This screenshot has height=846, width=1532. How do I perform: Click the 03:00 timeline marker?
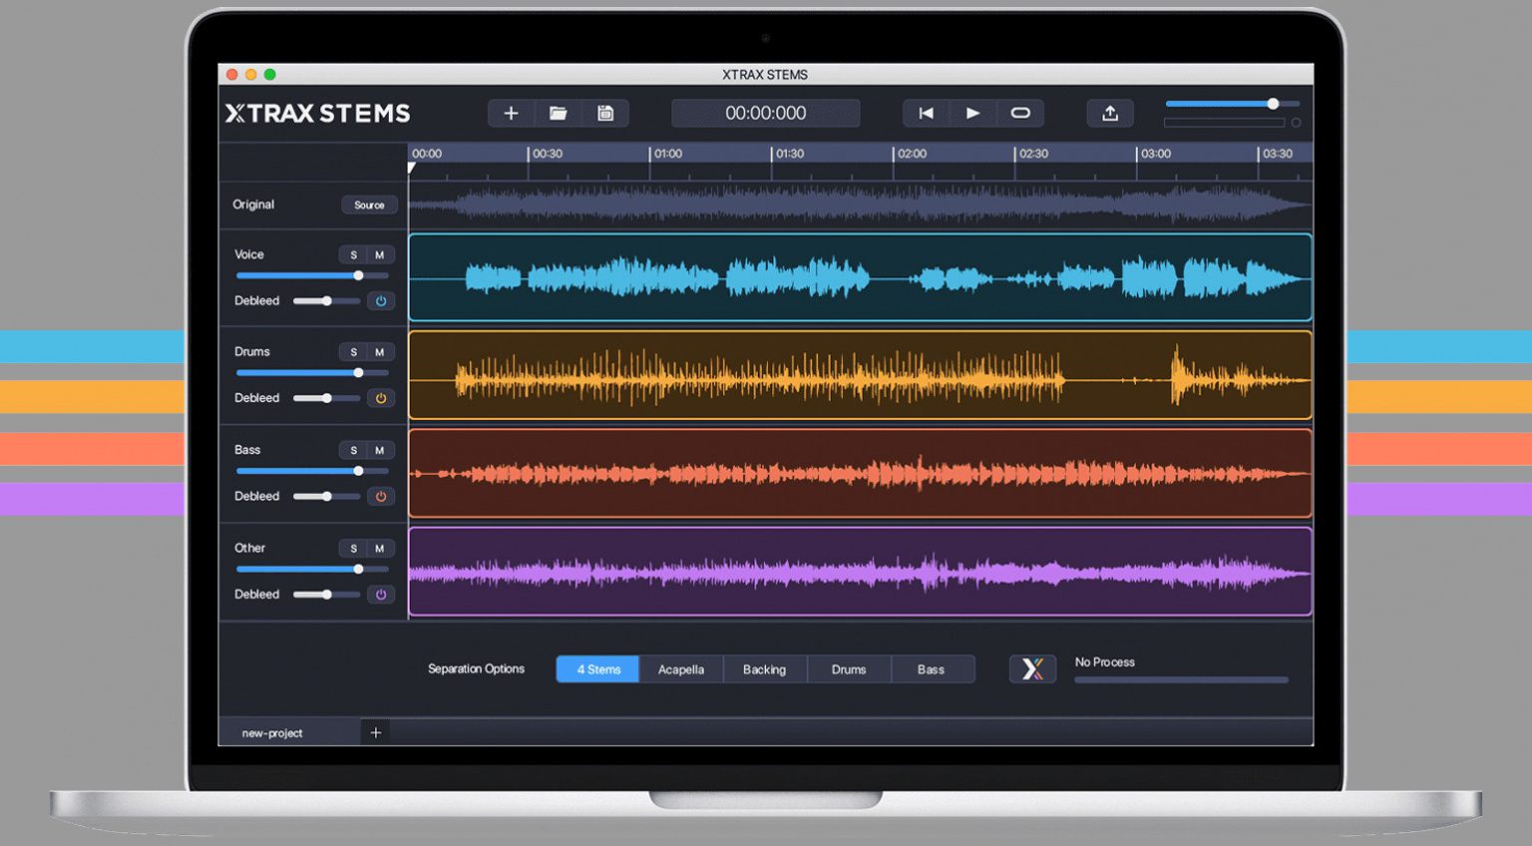[1156, 154]
